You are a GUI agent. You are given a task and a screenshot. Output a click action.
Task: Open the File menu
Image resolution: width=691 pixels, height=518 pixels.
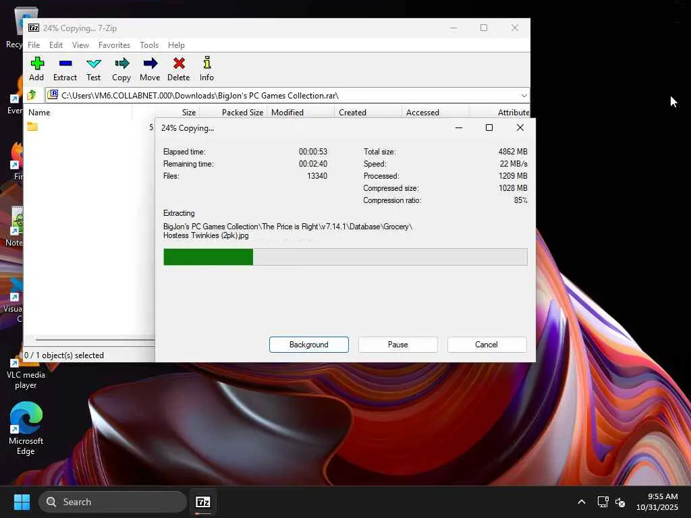(34, 45)
